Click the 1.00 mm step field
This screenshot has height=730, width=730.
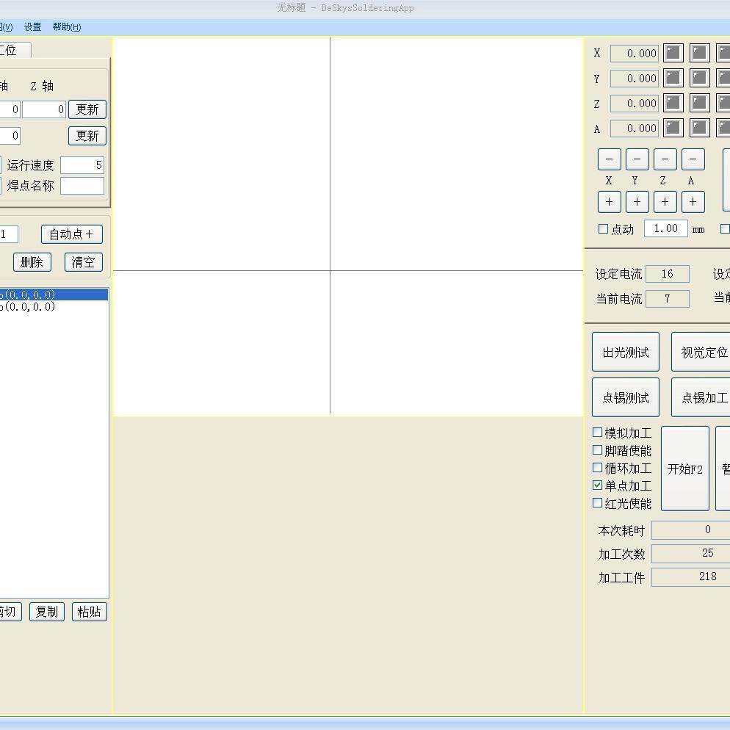(666, 228)
